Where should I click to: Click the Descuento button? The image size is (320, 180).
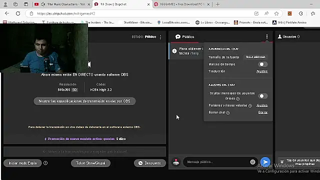[150, 163]
